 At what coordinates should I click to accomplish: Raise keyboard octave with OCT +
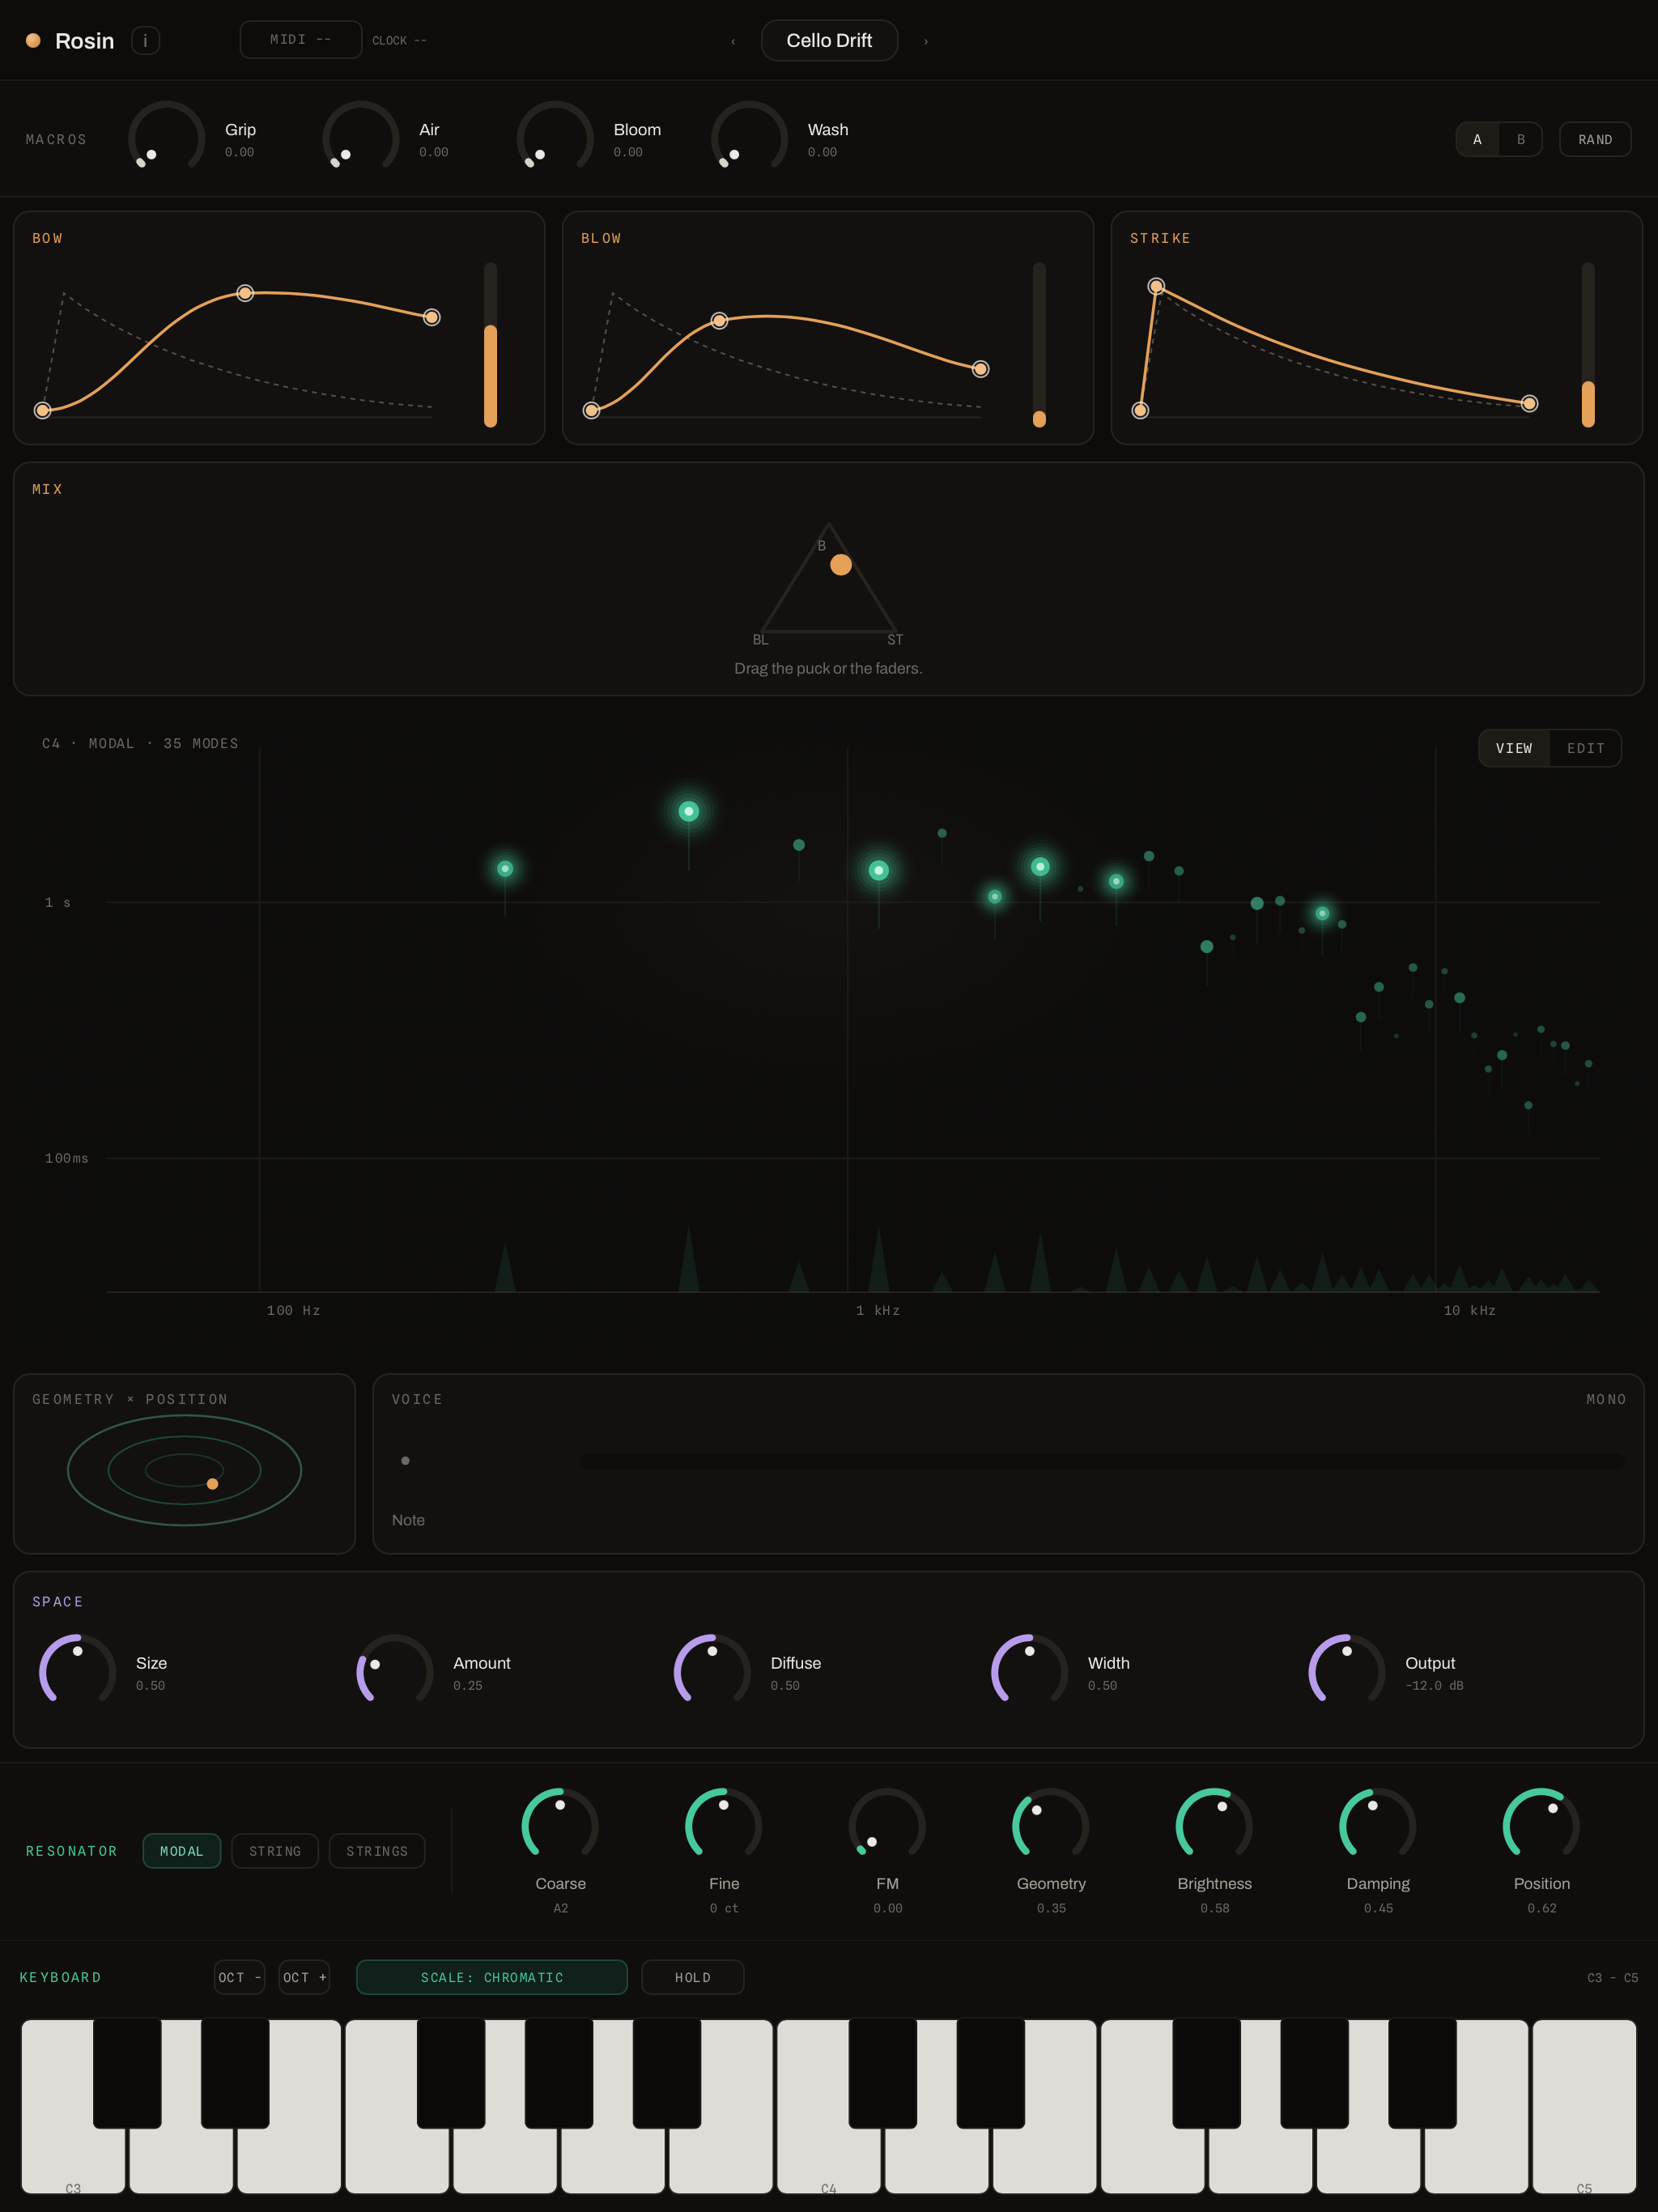(x=305, y=1977)
